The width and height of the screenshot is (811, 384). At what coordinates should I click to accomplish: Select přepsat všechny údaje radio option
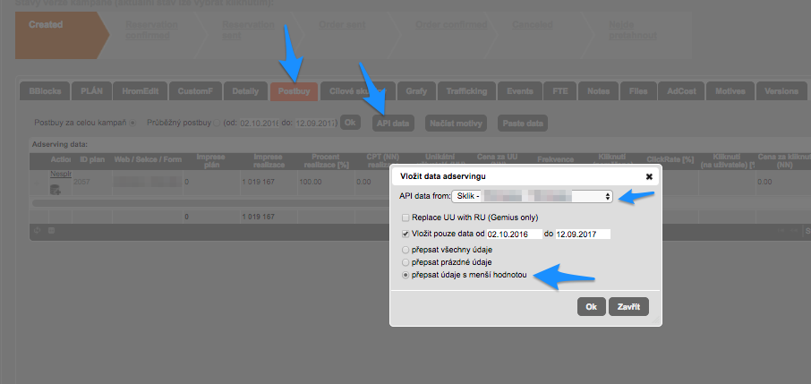[x=406, y=250]
